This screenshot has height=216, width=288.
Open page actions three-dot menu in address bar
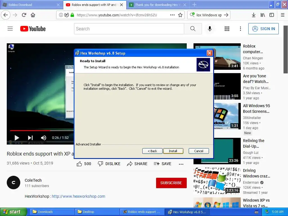point(172,15)
